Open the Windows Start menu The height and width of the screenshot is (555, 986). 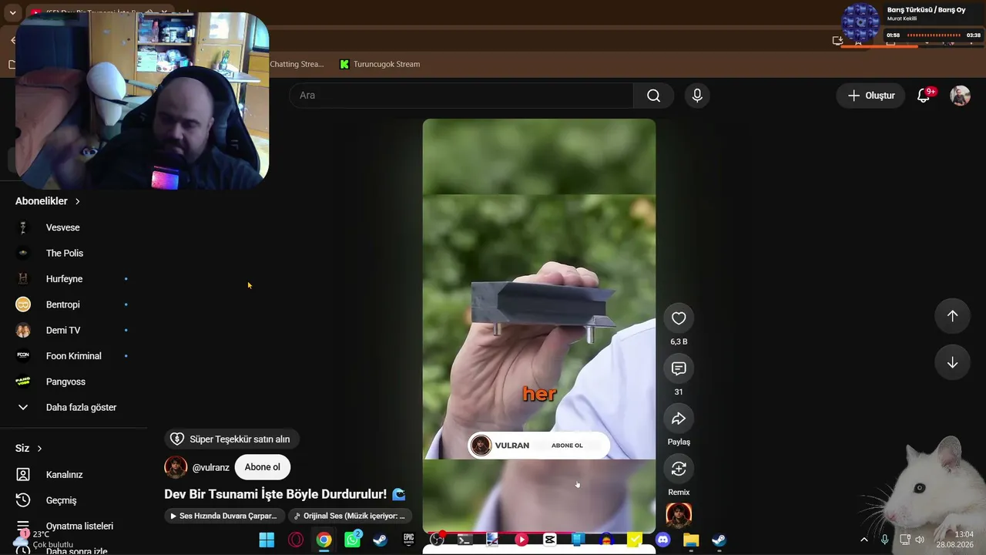pos(267,540)
